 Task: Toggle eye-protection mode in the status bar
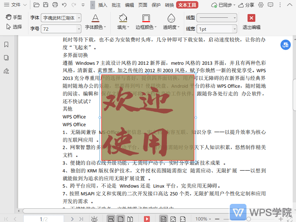pos(94,219)
